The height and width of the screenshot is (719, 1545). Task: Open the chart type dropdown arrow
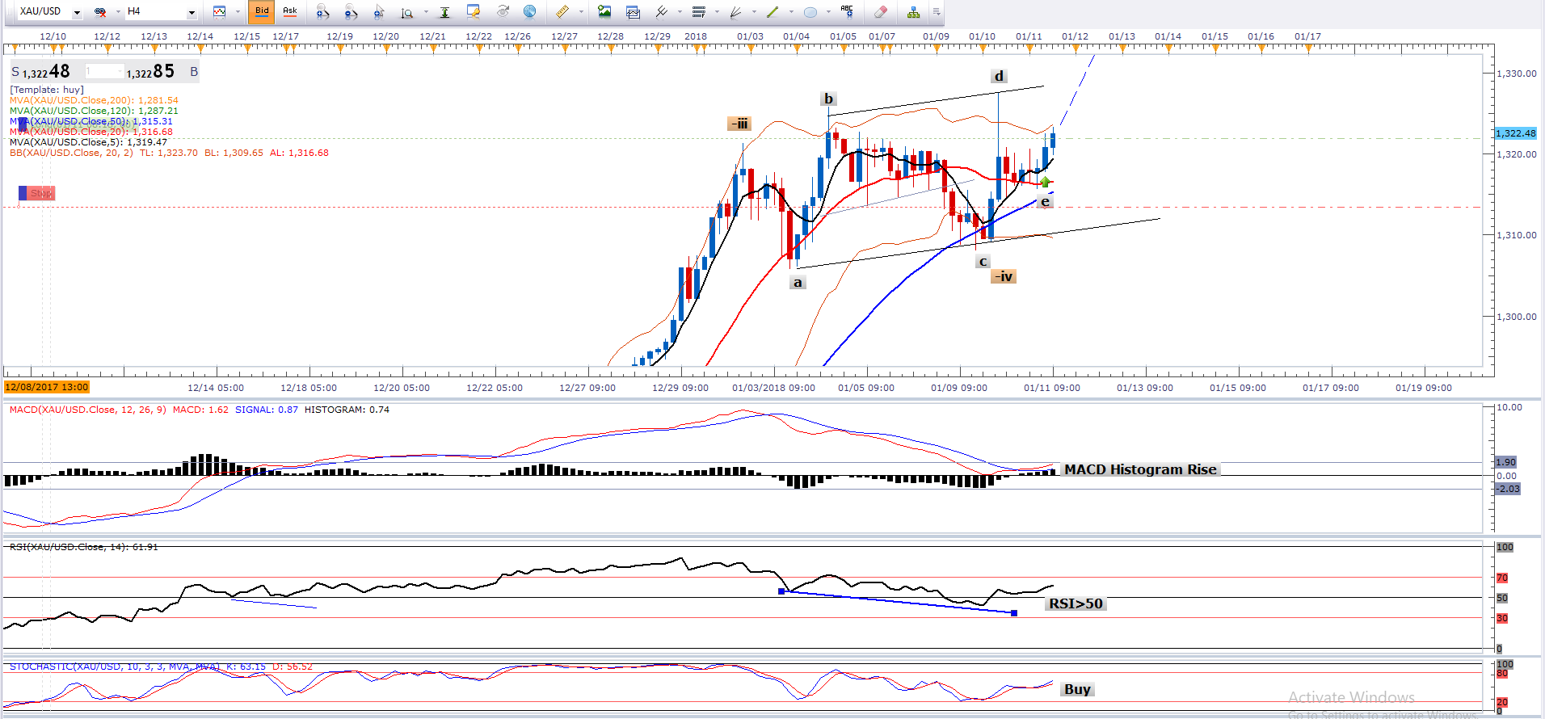tap(238, 12)
